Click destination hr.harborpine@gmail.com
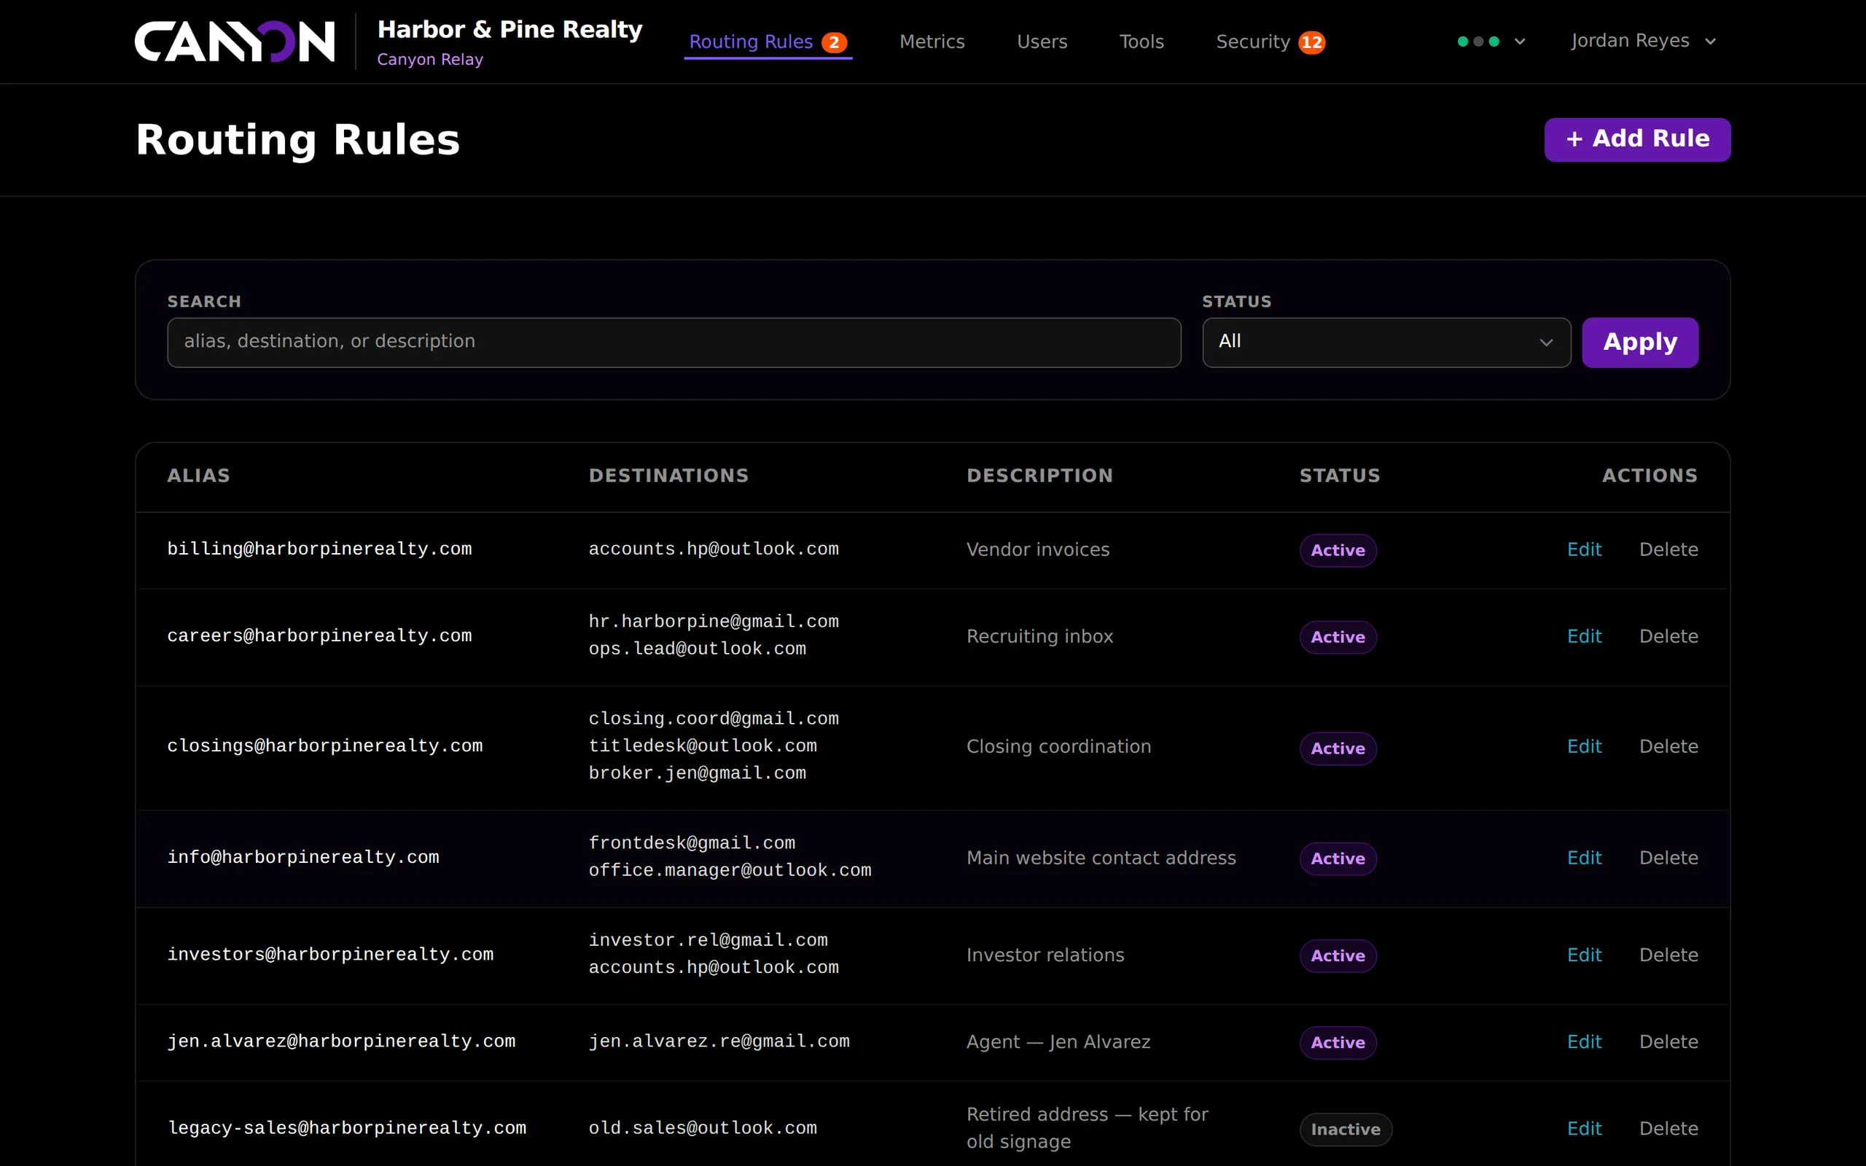This screenshot has height=1166, width=1866. [714, 622]
